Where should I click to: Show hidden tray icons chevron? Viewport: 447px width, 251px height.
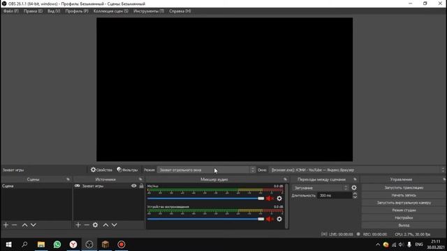click(x=378, y=245)
